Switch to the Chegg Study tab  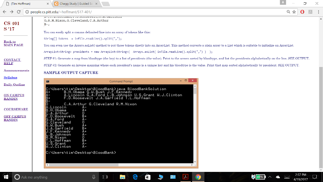coord(75,4)
